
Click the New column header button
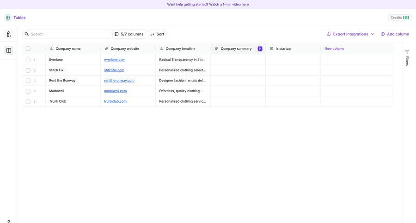pos(334,48)
